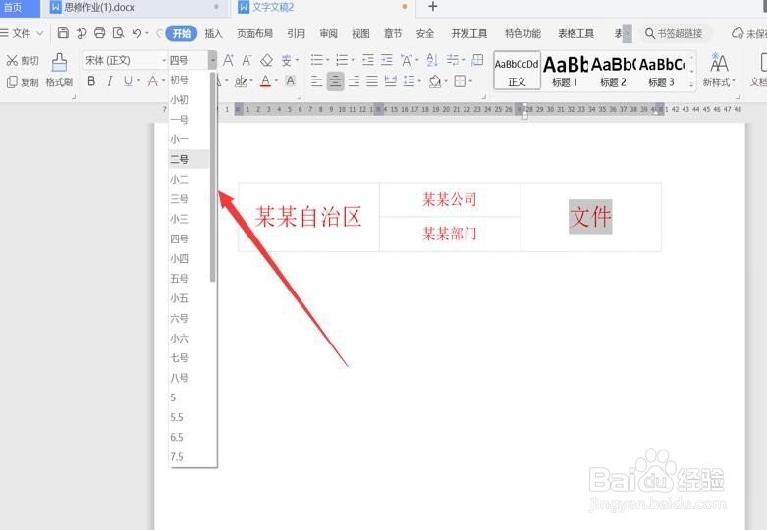Click the search icon in command search box
The height and width of the screenshot is (530, 767).
point(649,33)
